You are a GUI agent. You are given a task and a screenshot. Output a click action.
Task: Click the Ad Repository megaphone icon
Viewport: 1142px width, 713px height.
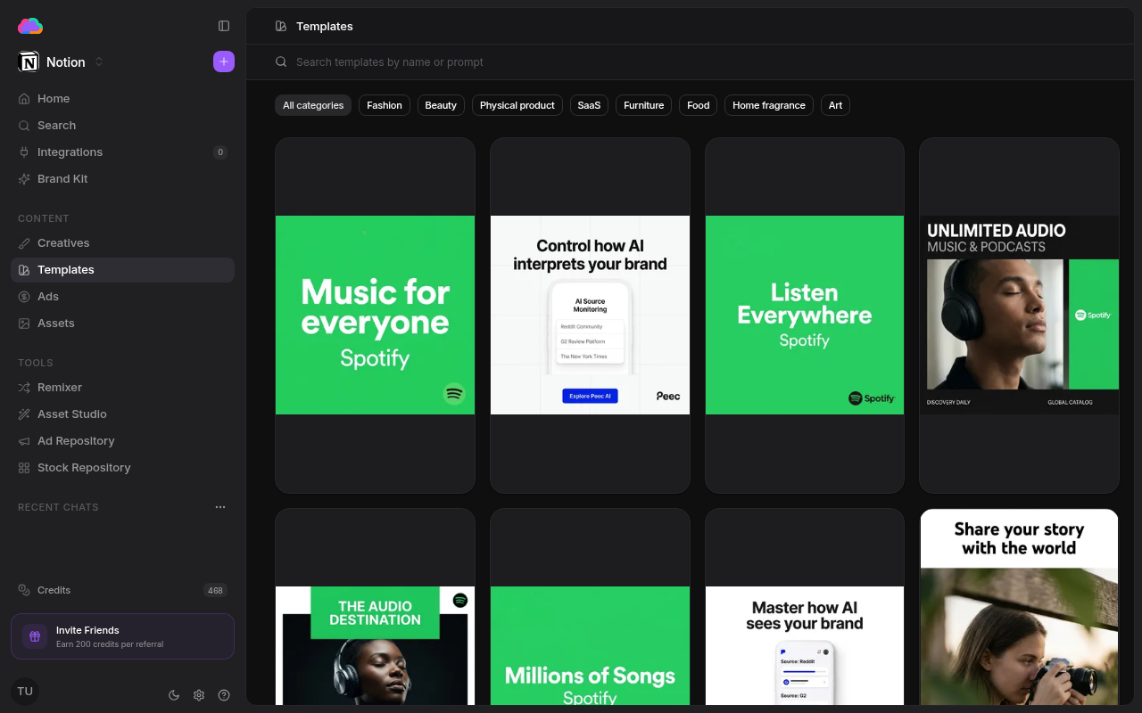click(24, 441)
